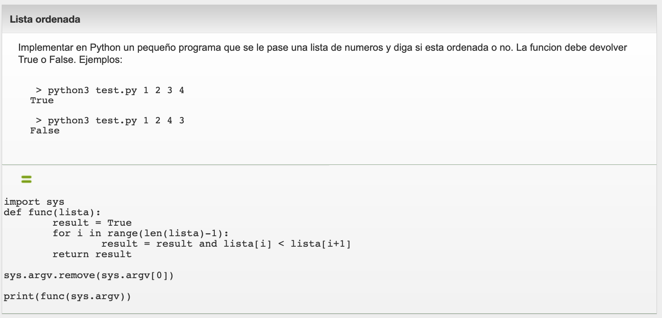The width and height of the screenshot is (662, 318).
Task: Click "True o False. Ejemplos:" text
Action: click(70, 60)
